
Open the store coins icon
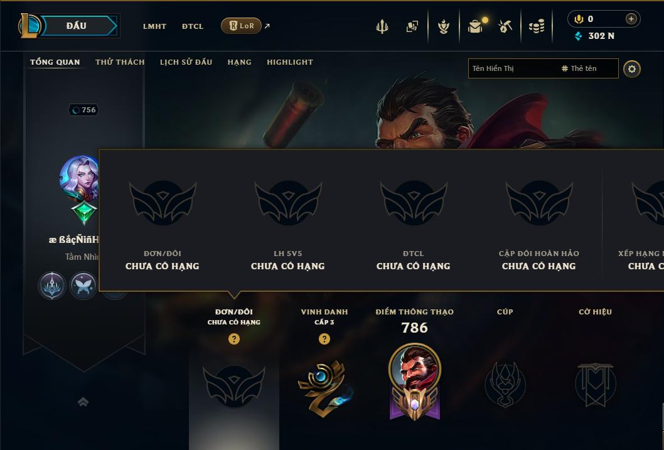click(x=537, y=27)
